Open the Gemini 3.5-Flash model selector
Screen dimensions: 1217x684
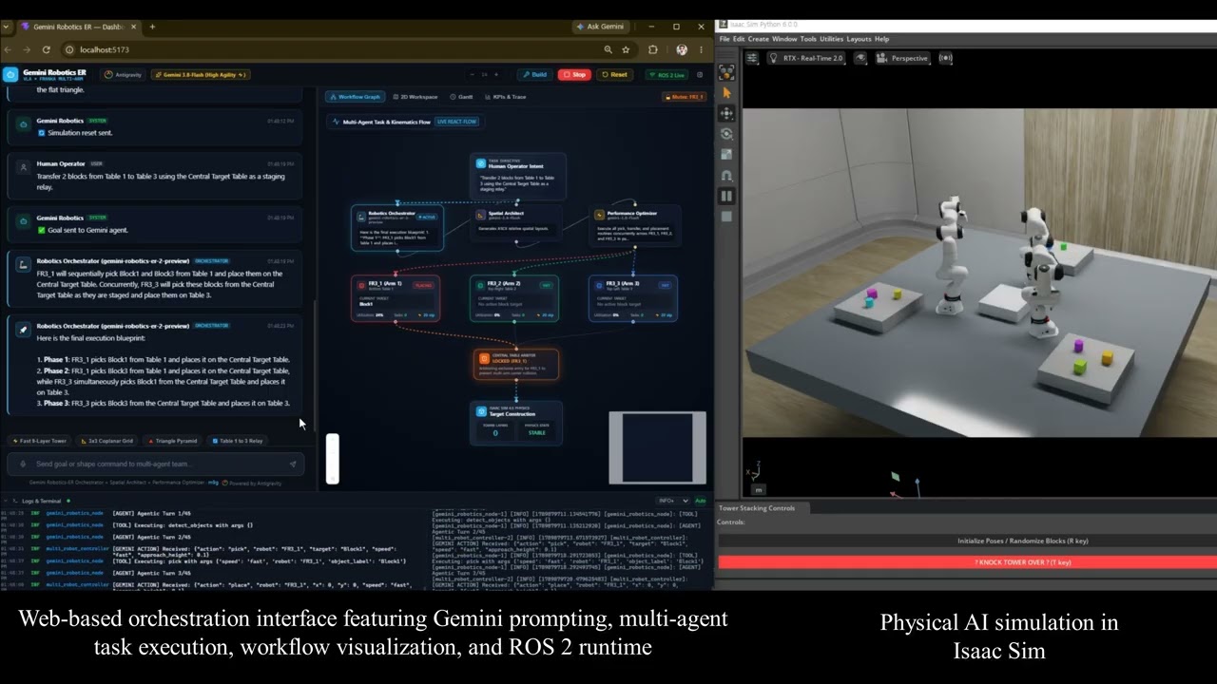pyautogui.click(x=201, y=74)
